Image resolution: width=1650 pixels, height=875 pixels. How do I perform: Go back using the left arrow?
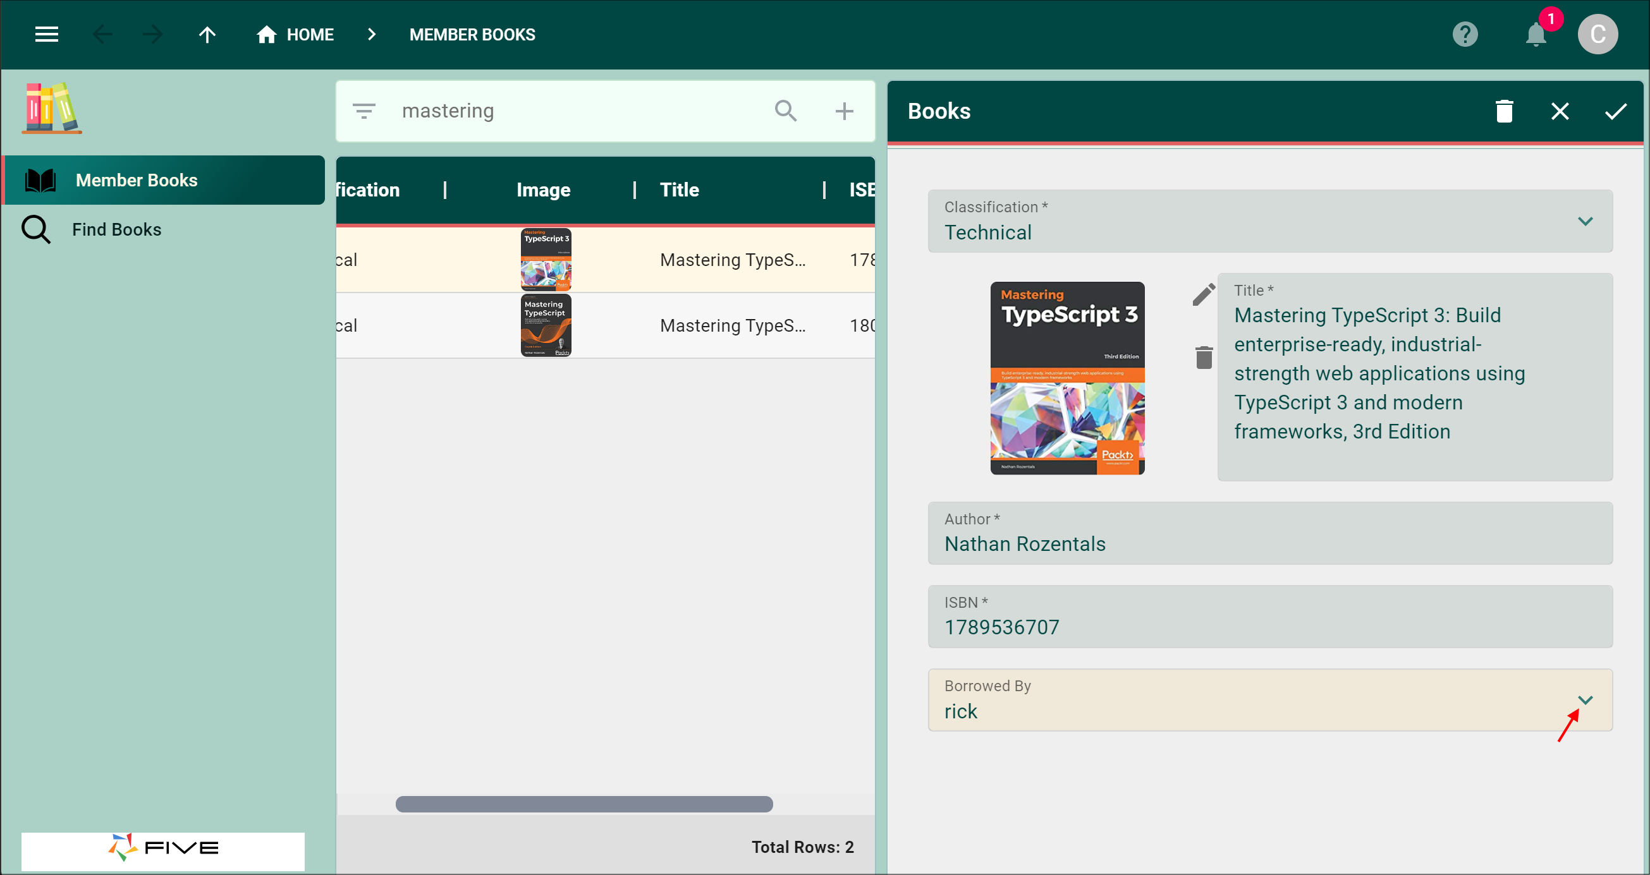click(102, 35)
